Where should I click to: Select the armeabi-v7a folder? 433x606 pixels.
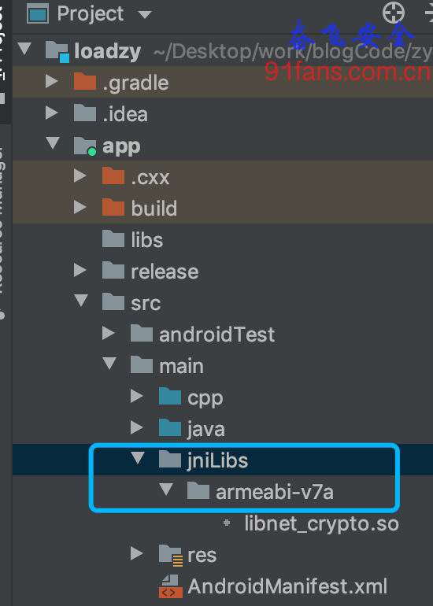(260, 492)
